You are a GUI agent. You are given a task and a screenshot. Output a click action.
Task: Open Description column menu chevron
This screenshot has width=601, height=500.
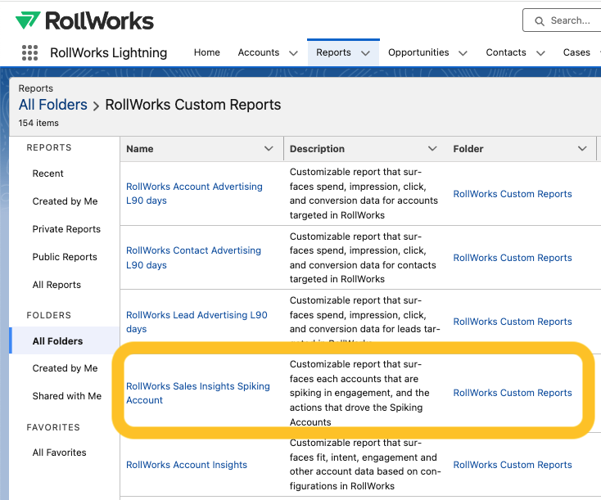432,148
